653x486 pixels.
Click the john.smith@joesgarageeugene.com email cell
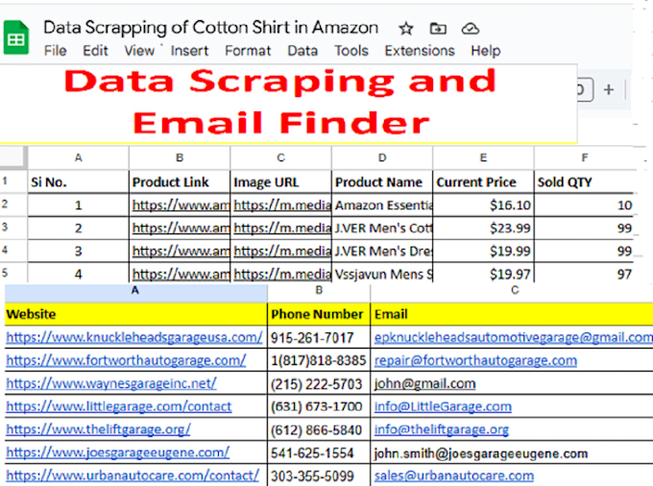pyautogui.click(x=512, y=452)
